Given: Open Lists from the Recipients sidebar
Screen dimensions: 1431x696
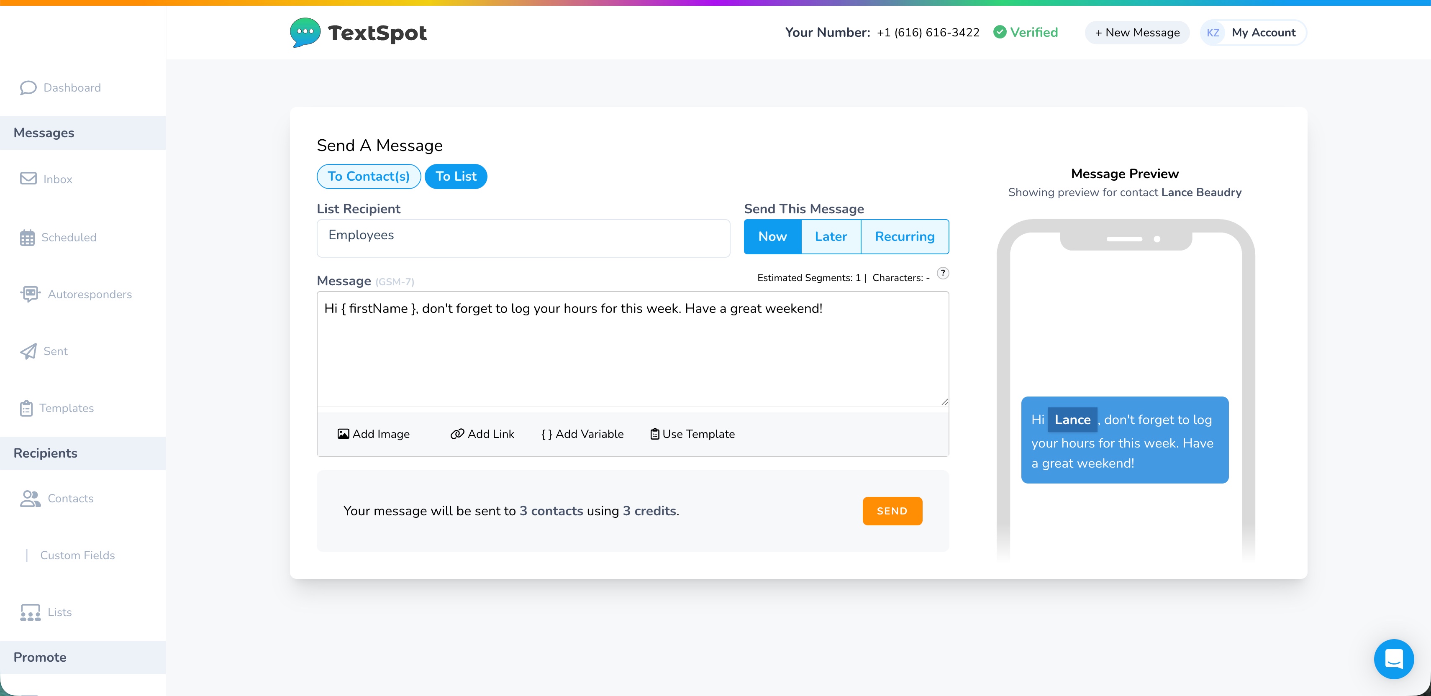Looking at the screenshot, I should pyautogui.click(x=59, y=612).
